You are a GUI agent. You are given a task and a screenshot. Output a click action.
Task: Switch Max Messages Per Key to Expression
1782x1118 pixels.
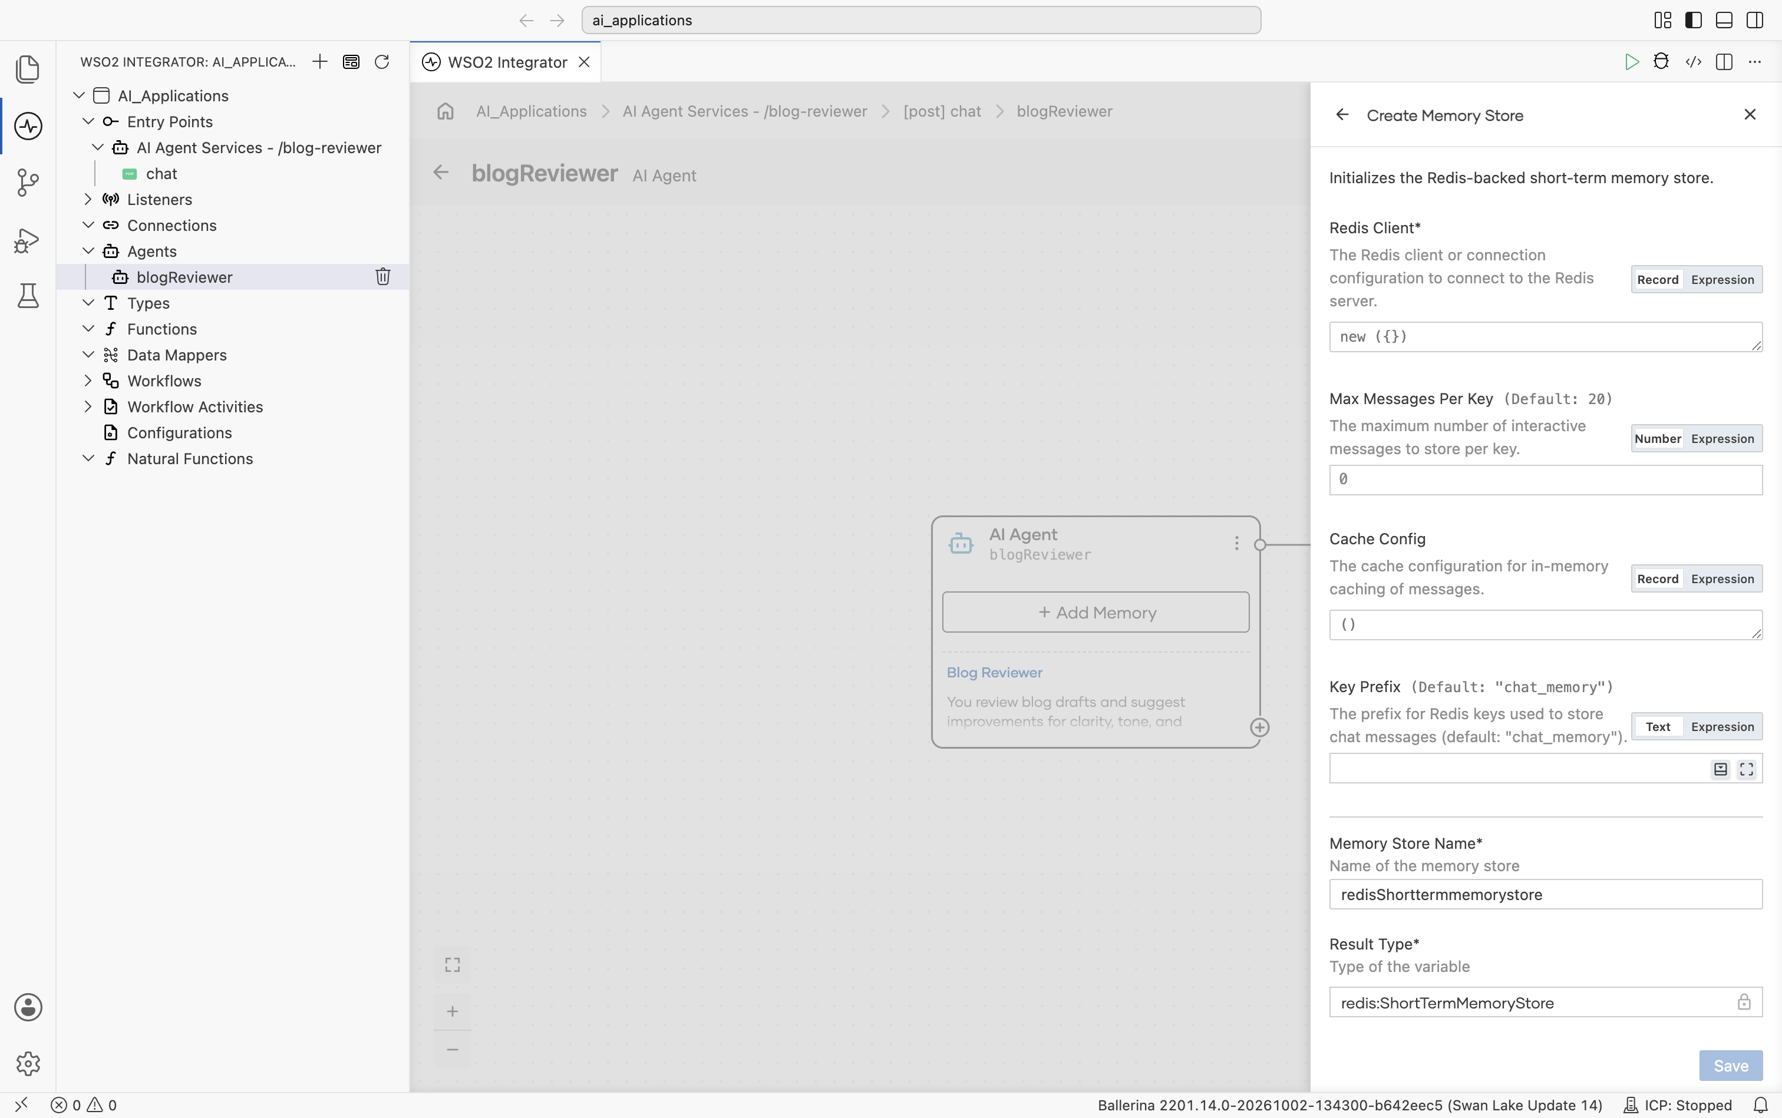1722,438
